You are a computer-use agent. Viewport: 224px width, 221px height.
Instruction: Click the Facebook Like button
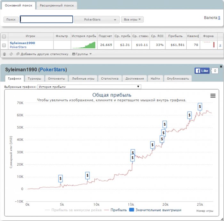coord(202,71)
